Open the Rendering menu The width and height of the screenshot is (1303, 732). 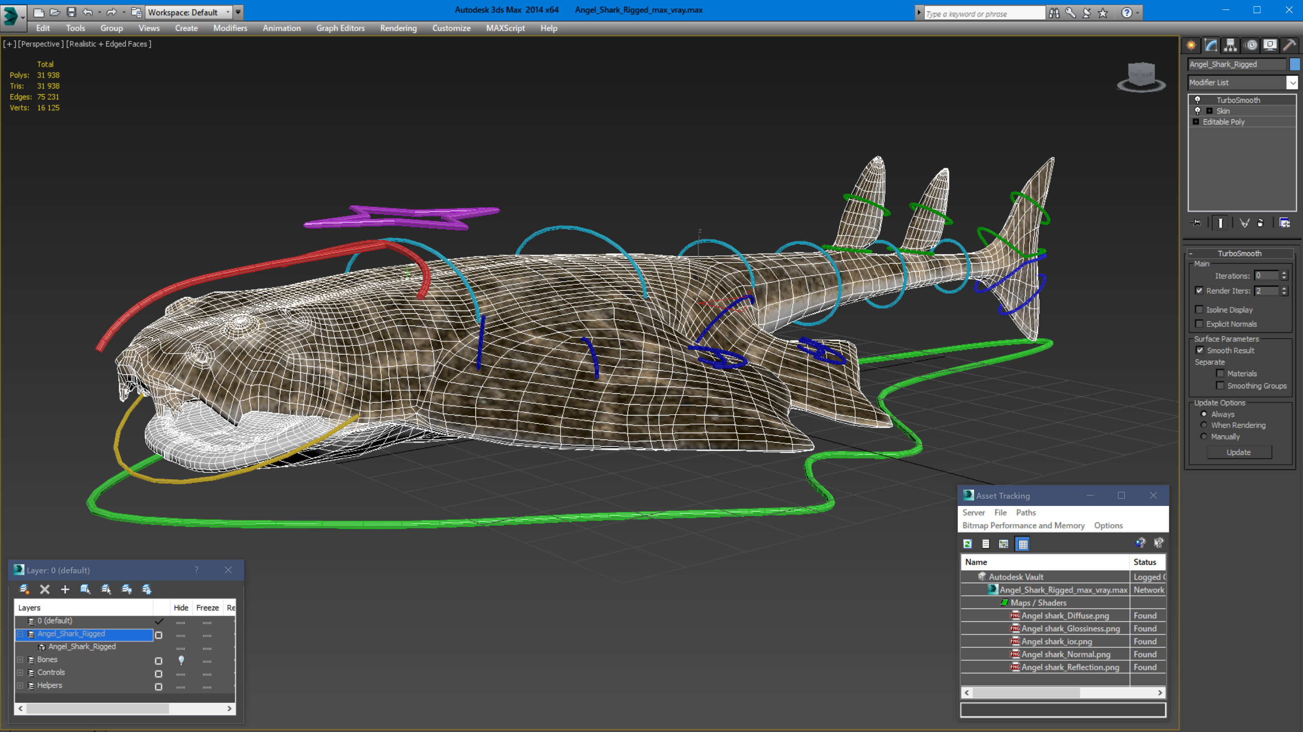tap(399, 28)
